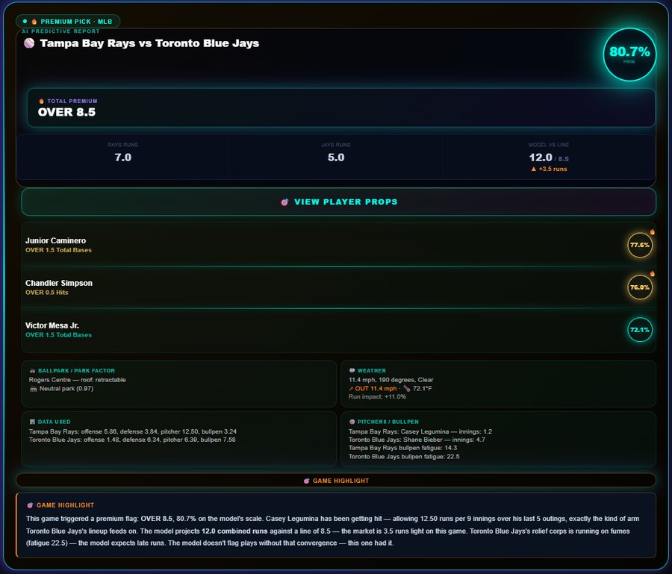The width and height of the screenshot is (672, 574).
Task: Click the Toronto Blue Jays offense data line
Action: tap(132, 440)
